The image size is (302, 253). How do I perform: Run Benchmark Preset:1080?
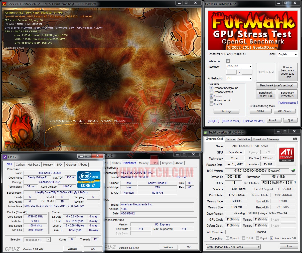tap(266, 94)
